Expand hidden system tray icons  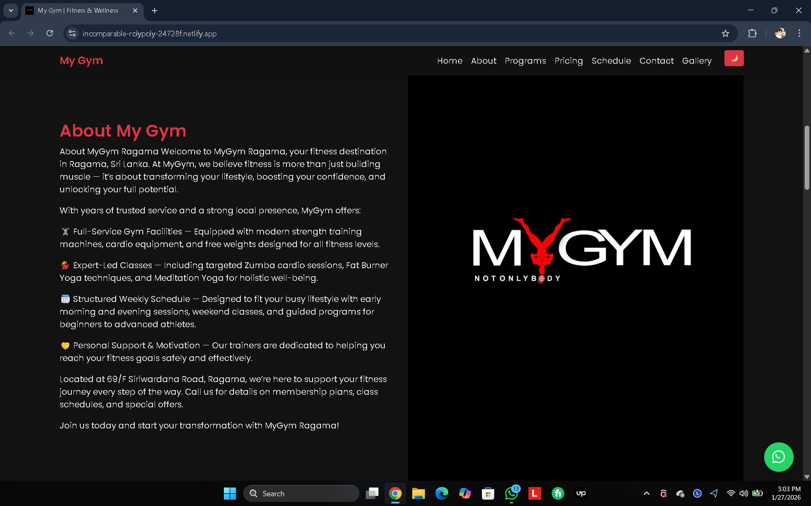click(x=646, y=493)
